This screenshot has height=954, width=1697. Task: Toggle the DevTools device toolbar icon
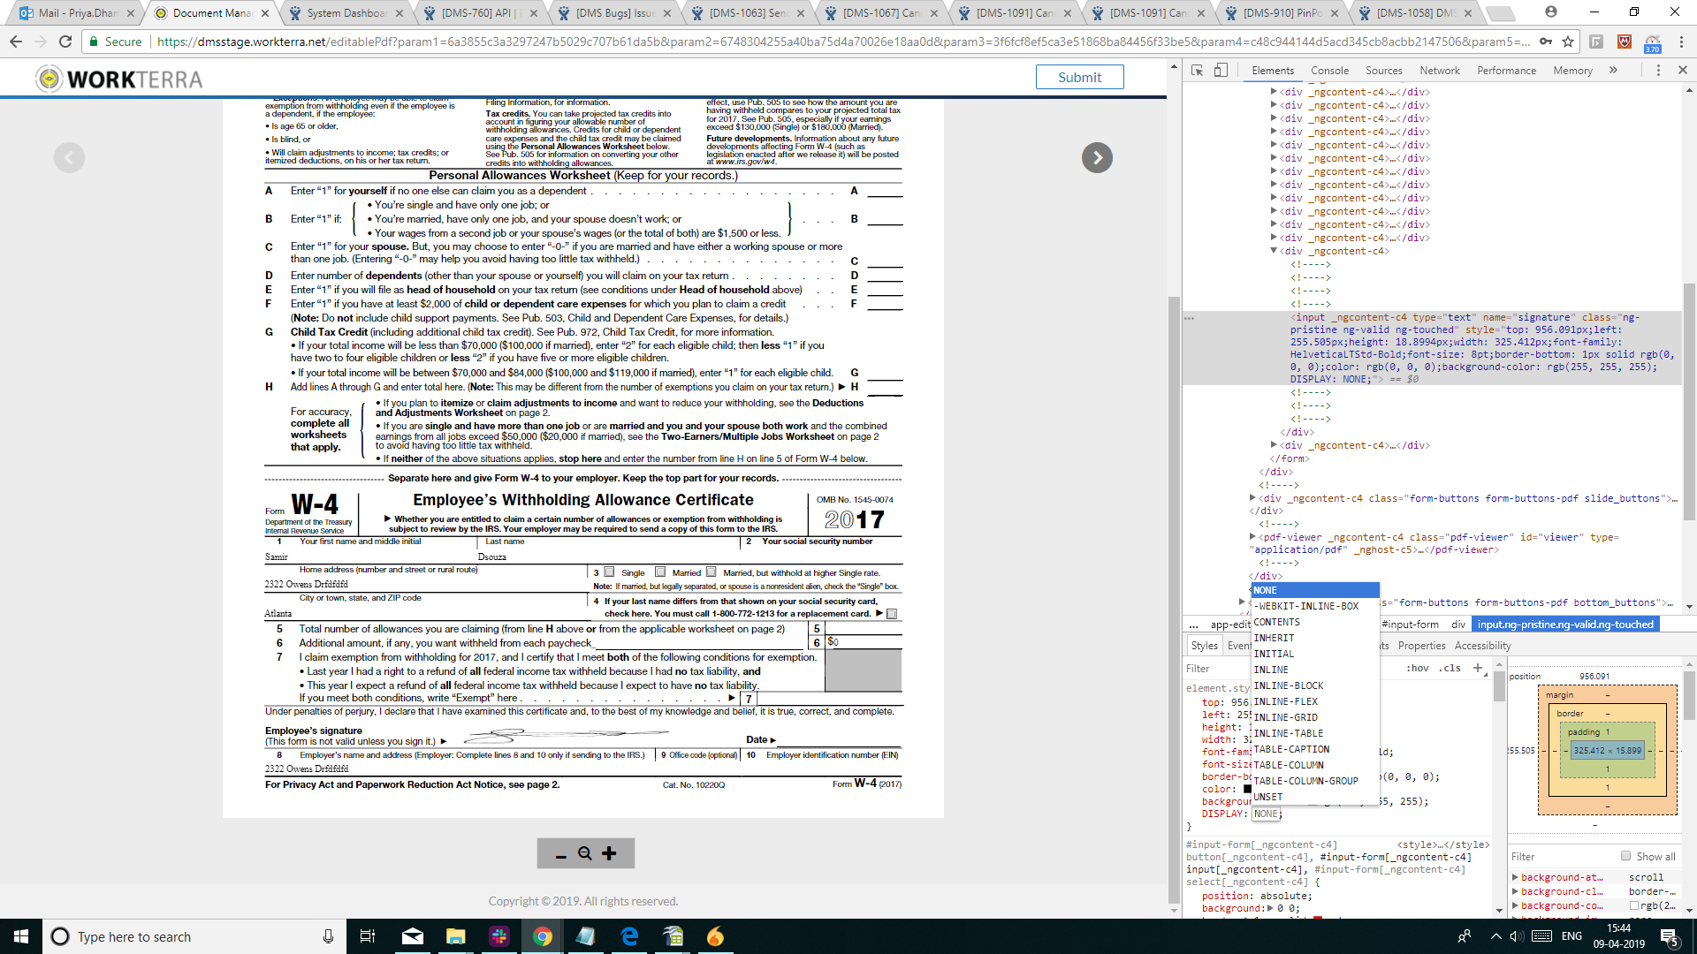coord(1221,71)
